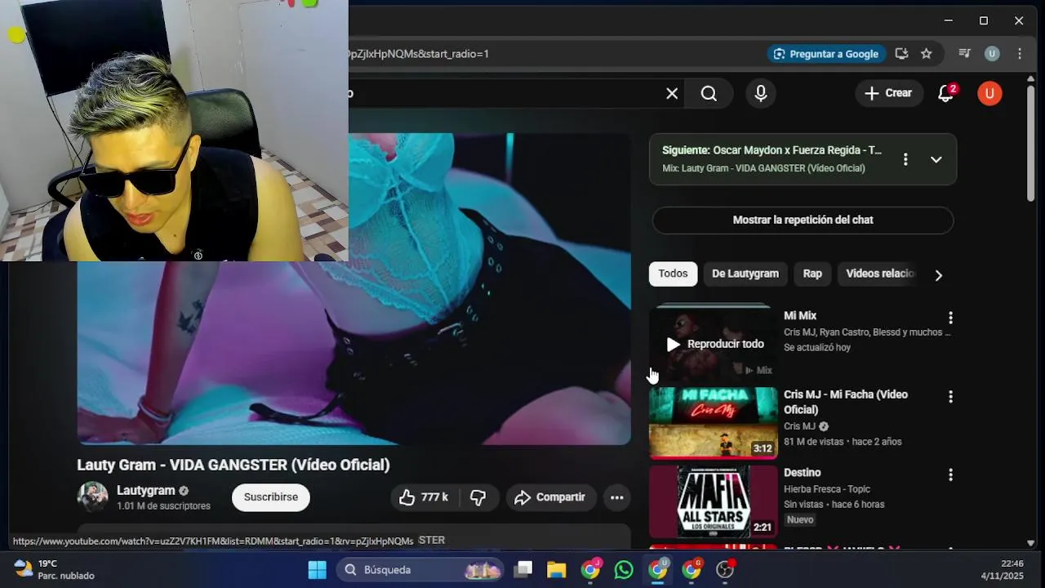The height and width of the screenshot is (588, 1045).
Task: Select the Todos filter chip
Action: coord(673,274)
